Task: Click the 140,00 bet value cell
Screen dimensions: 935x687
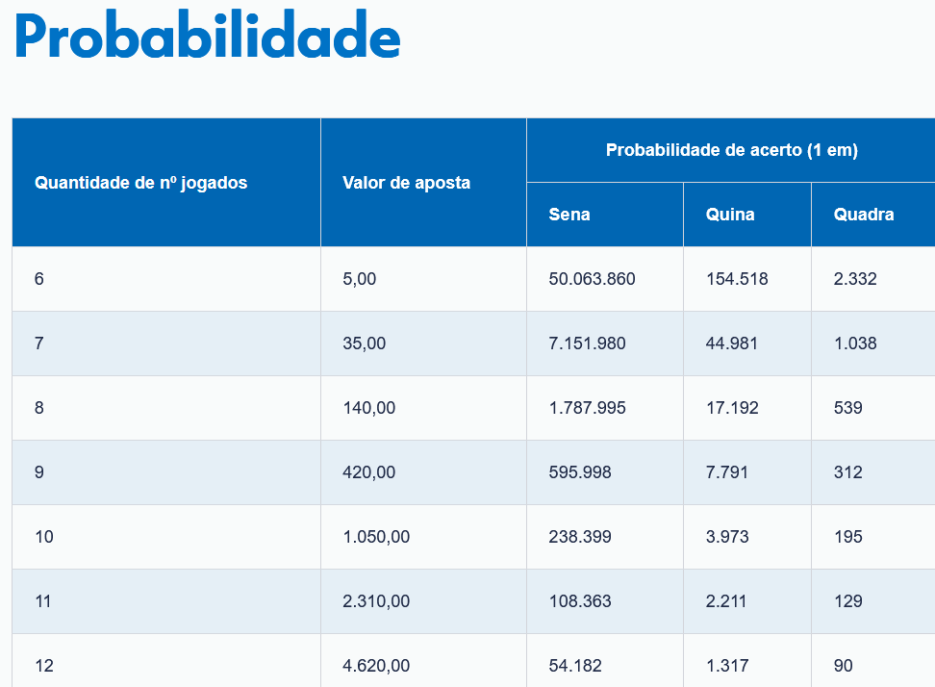Action: tap(368, 408)
